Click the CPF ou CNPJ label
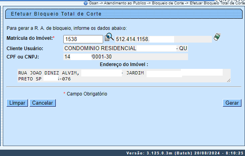Screen dimensions: 245x156 (x=23, y=57)
